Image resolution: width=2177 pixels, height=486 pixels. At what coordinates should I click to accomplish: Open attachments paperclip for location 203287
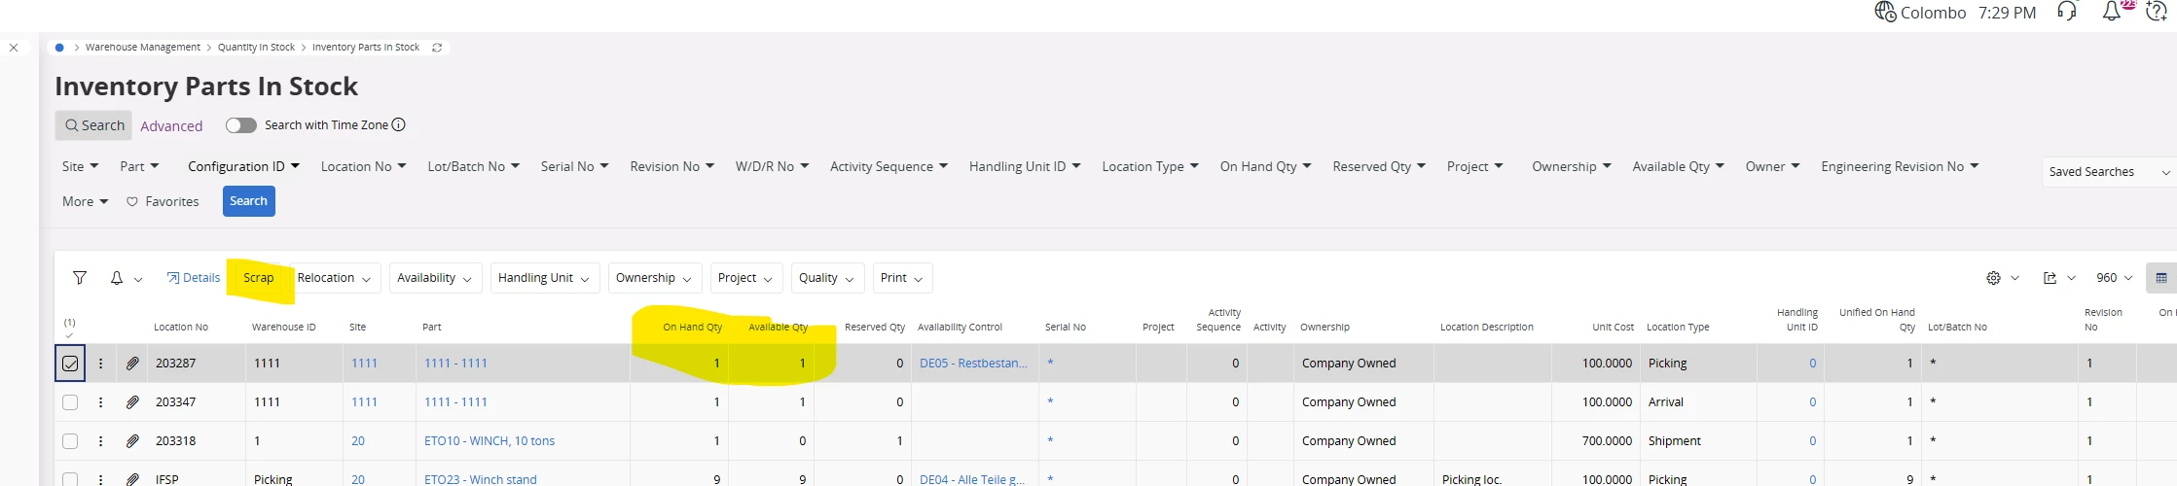tap(132, 364)
